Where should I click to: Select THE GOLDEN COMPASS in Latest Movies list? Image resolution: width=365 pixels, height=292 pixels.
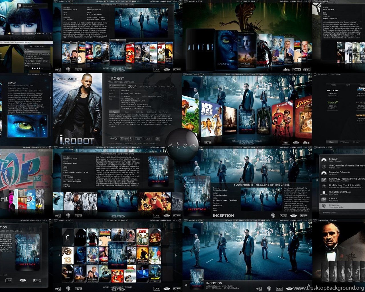[37, 59]
